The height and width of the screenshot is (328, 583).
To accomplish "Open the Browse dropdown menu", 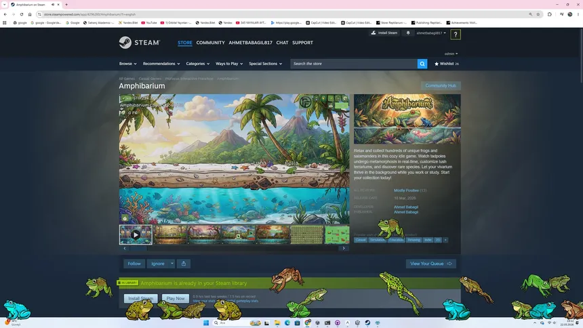I will (128, 64).
